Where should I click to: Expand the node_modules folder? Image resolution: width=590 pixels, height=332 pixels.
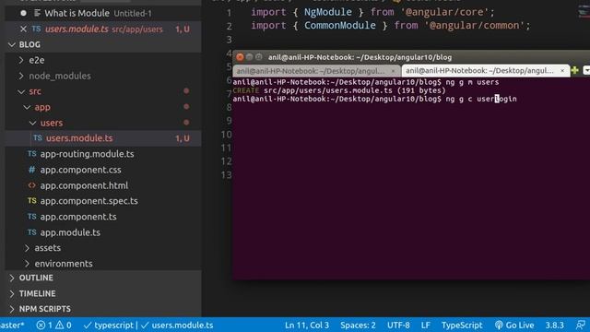tap(21, 76)
